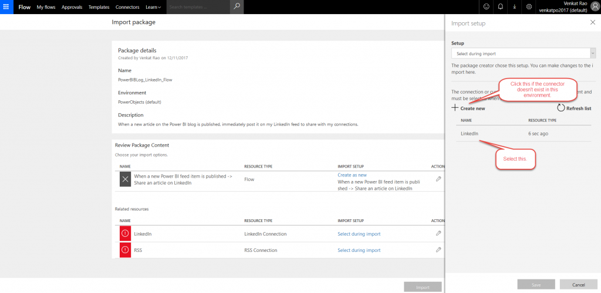Viewport: 601px width, 293px height.
Task: Edit the RSS connection pencil icon
Action: (438, 250)
